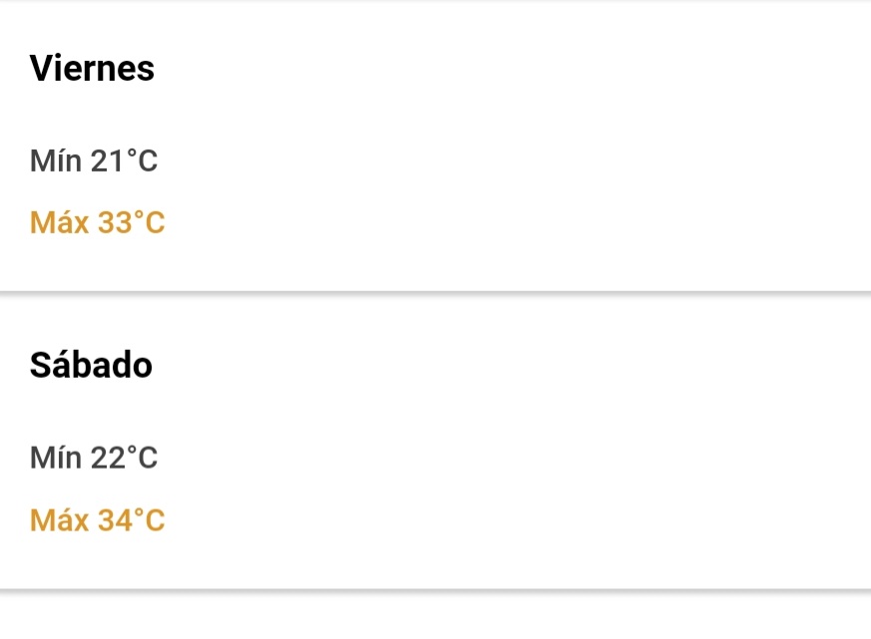871x639 pixels.
Task: Click empty space right of Sábado heading
Action: [499, 366]
